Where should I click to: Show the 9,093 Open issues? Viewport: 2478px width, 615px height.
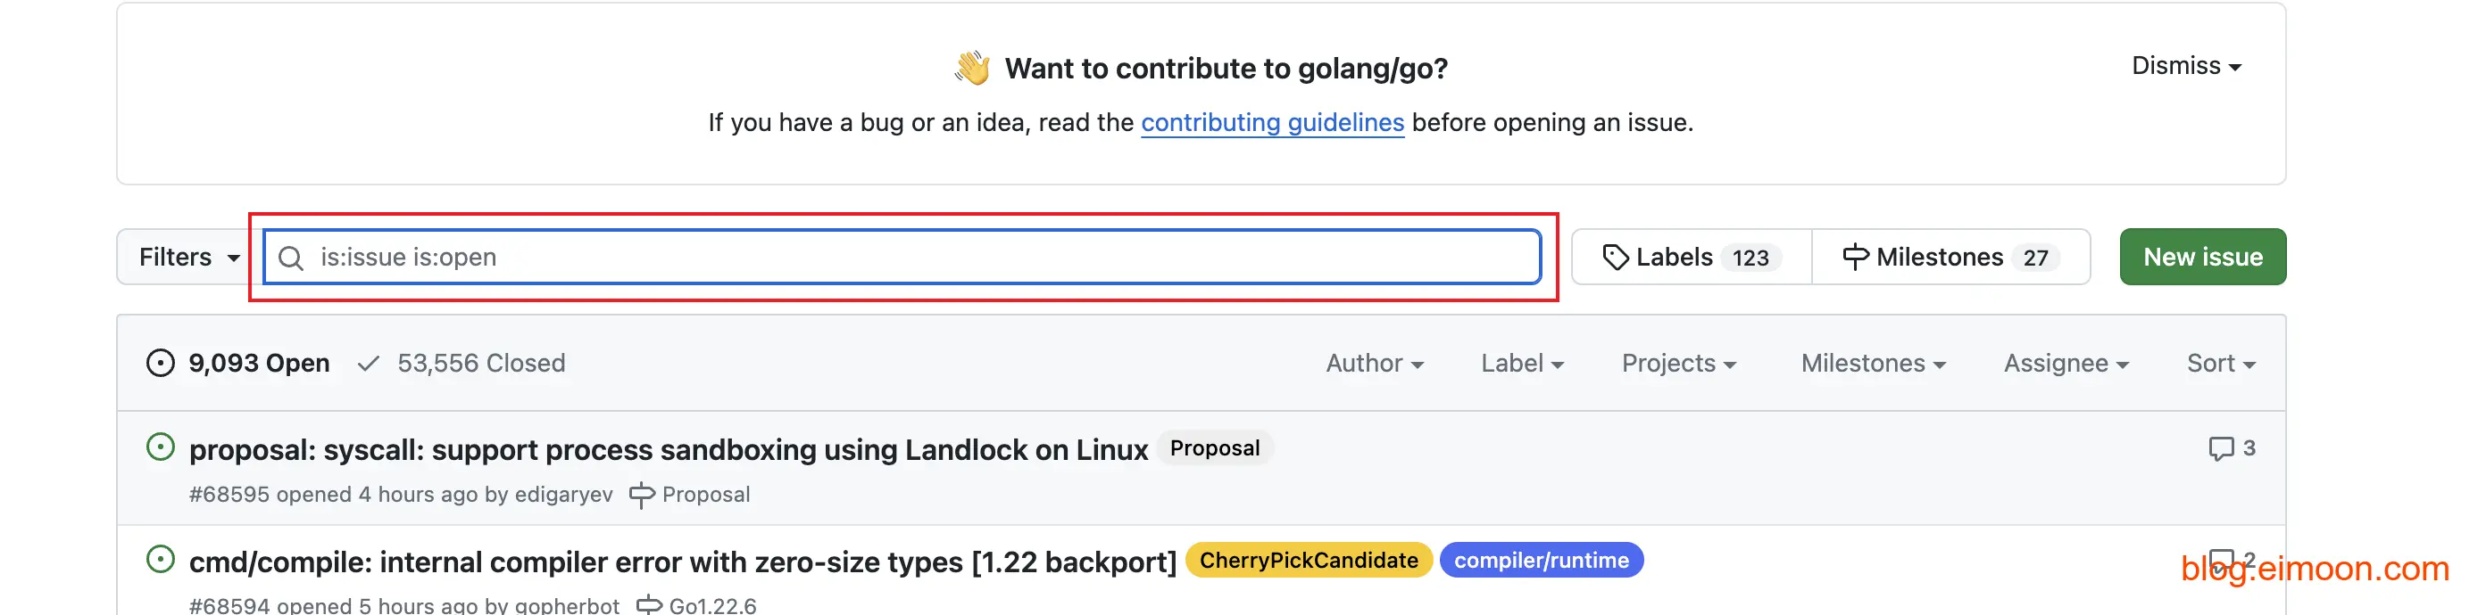(x=258, y=364)
